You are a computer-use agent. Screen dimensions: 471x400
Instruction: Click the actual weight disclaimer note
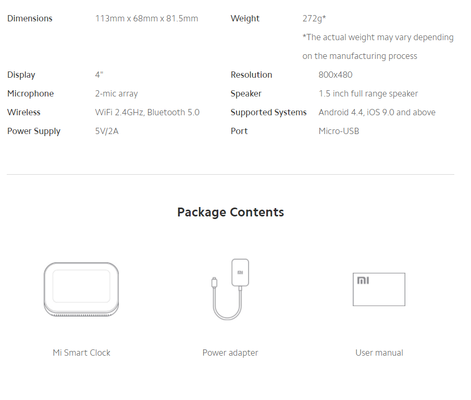point(378,46)
